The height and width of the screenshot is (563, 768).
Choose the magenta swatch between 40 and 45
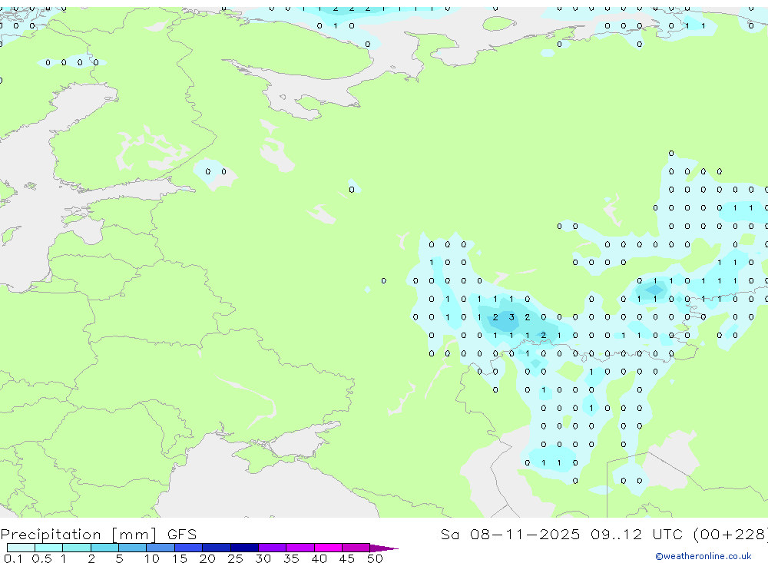[x=328, y=548]
